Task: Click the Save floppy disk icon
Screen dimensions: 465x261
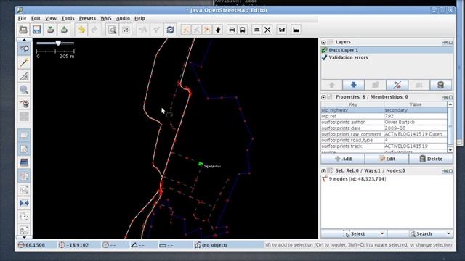Action: (x=37, y=30)
